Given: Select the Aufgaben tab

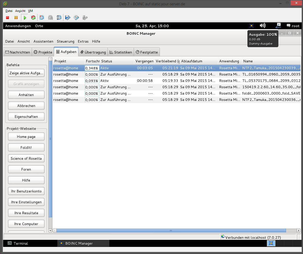Looking at the screenshot, I should pyautogui.click(x=66, y=52).
